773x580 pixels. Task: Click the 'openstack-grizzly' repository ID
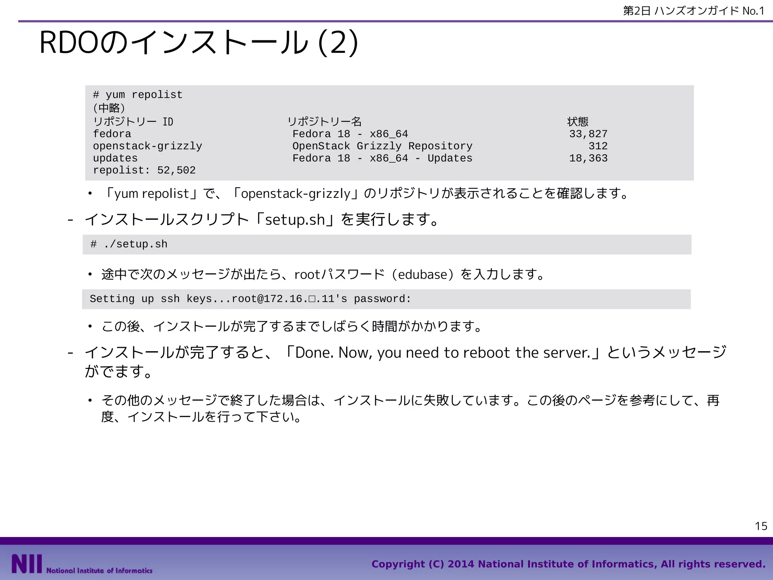pyautogui.click(x=148, y=146)
